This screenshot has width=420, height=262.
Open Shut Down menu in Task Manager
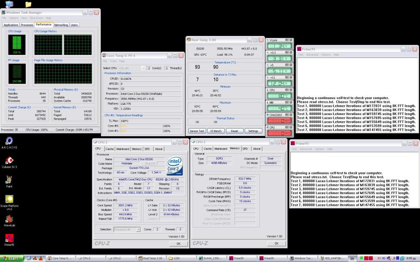click(37, 18)
